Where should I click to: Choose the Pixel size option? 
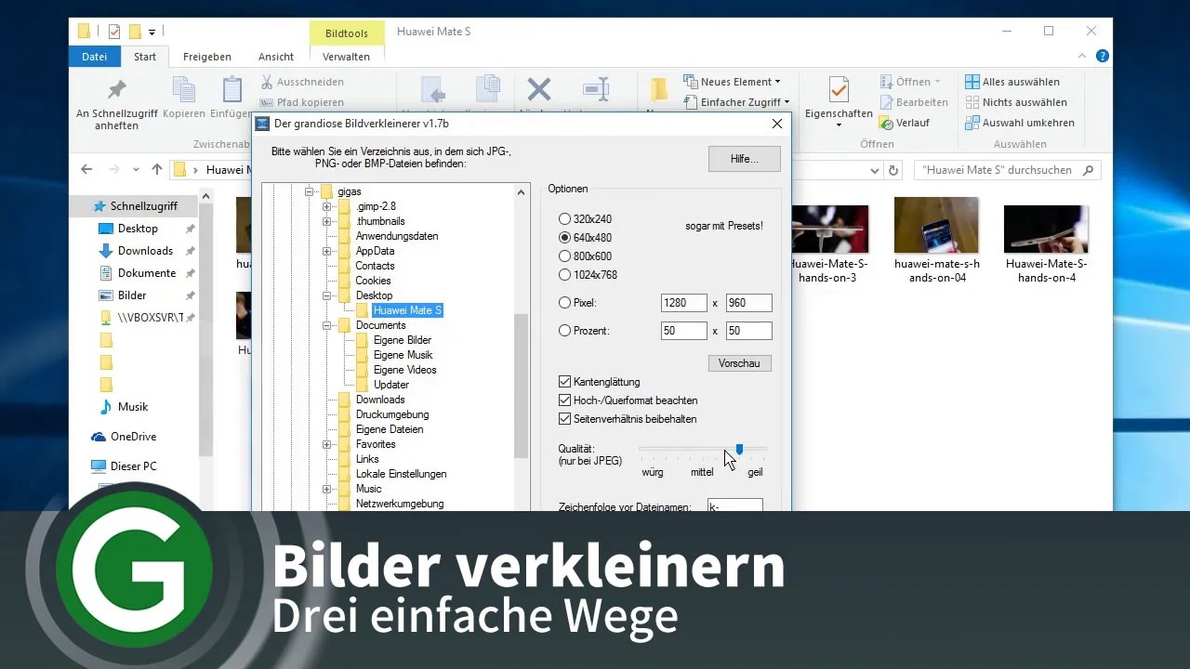(x=564, y=303)
